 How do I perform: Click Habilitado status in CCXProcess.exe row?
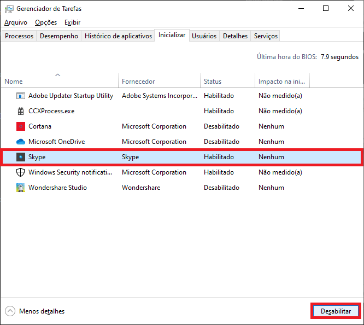[219, 111]
